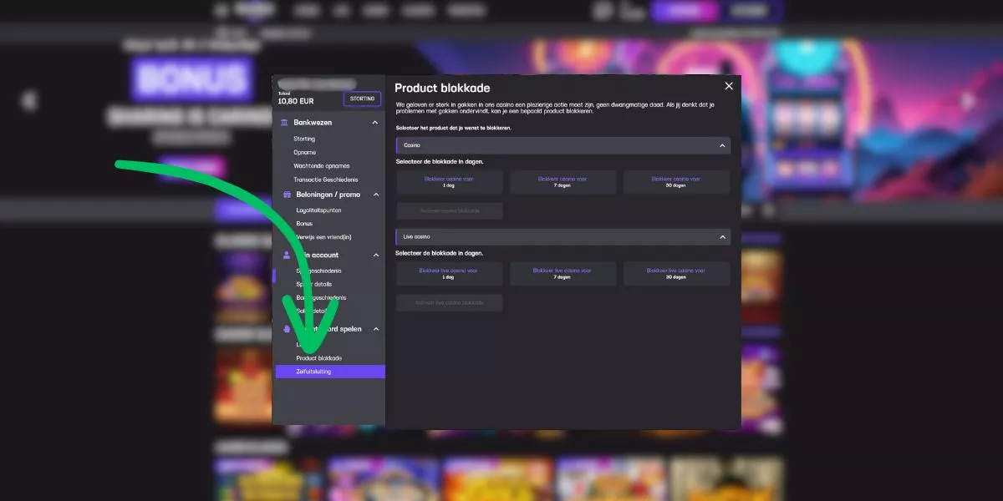Click the Bankwezen bank icon
The image size is (1003, 501).
pos(286,123)
